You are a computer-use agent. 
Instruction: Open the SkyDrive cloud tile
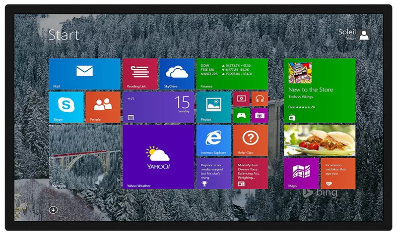(x=177, y=74)
